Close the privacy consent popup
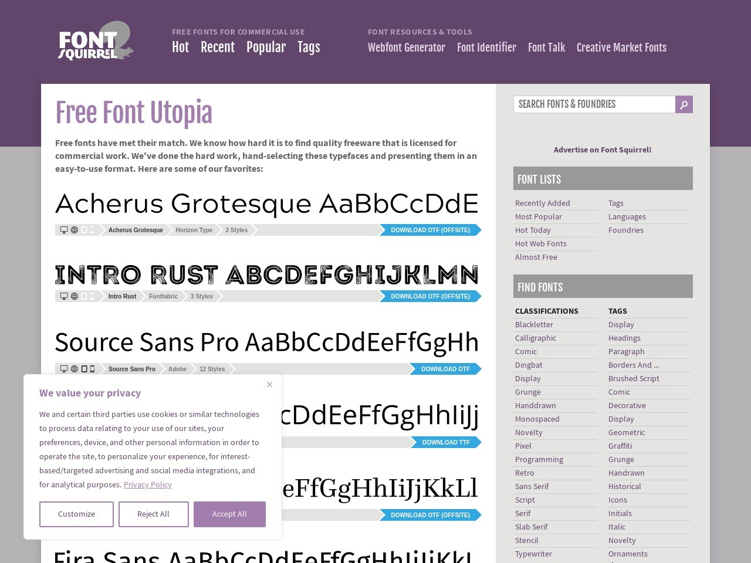 pyautogui.click(x=269, y=384)
